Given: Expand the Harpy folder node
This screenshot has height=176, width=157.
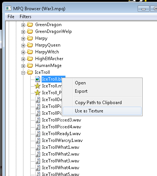Looking at the screenshot, I should [x=23, y=39].
